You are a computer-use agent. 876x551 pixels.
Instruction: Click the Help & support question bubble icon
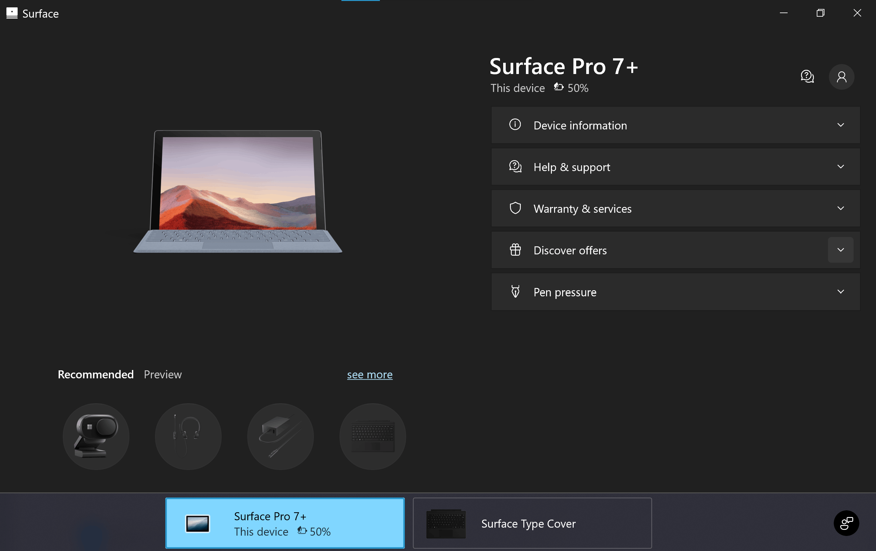[x=515, y=166]
